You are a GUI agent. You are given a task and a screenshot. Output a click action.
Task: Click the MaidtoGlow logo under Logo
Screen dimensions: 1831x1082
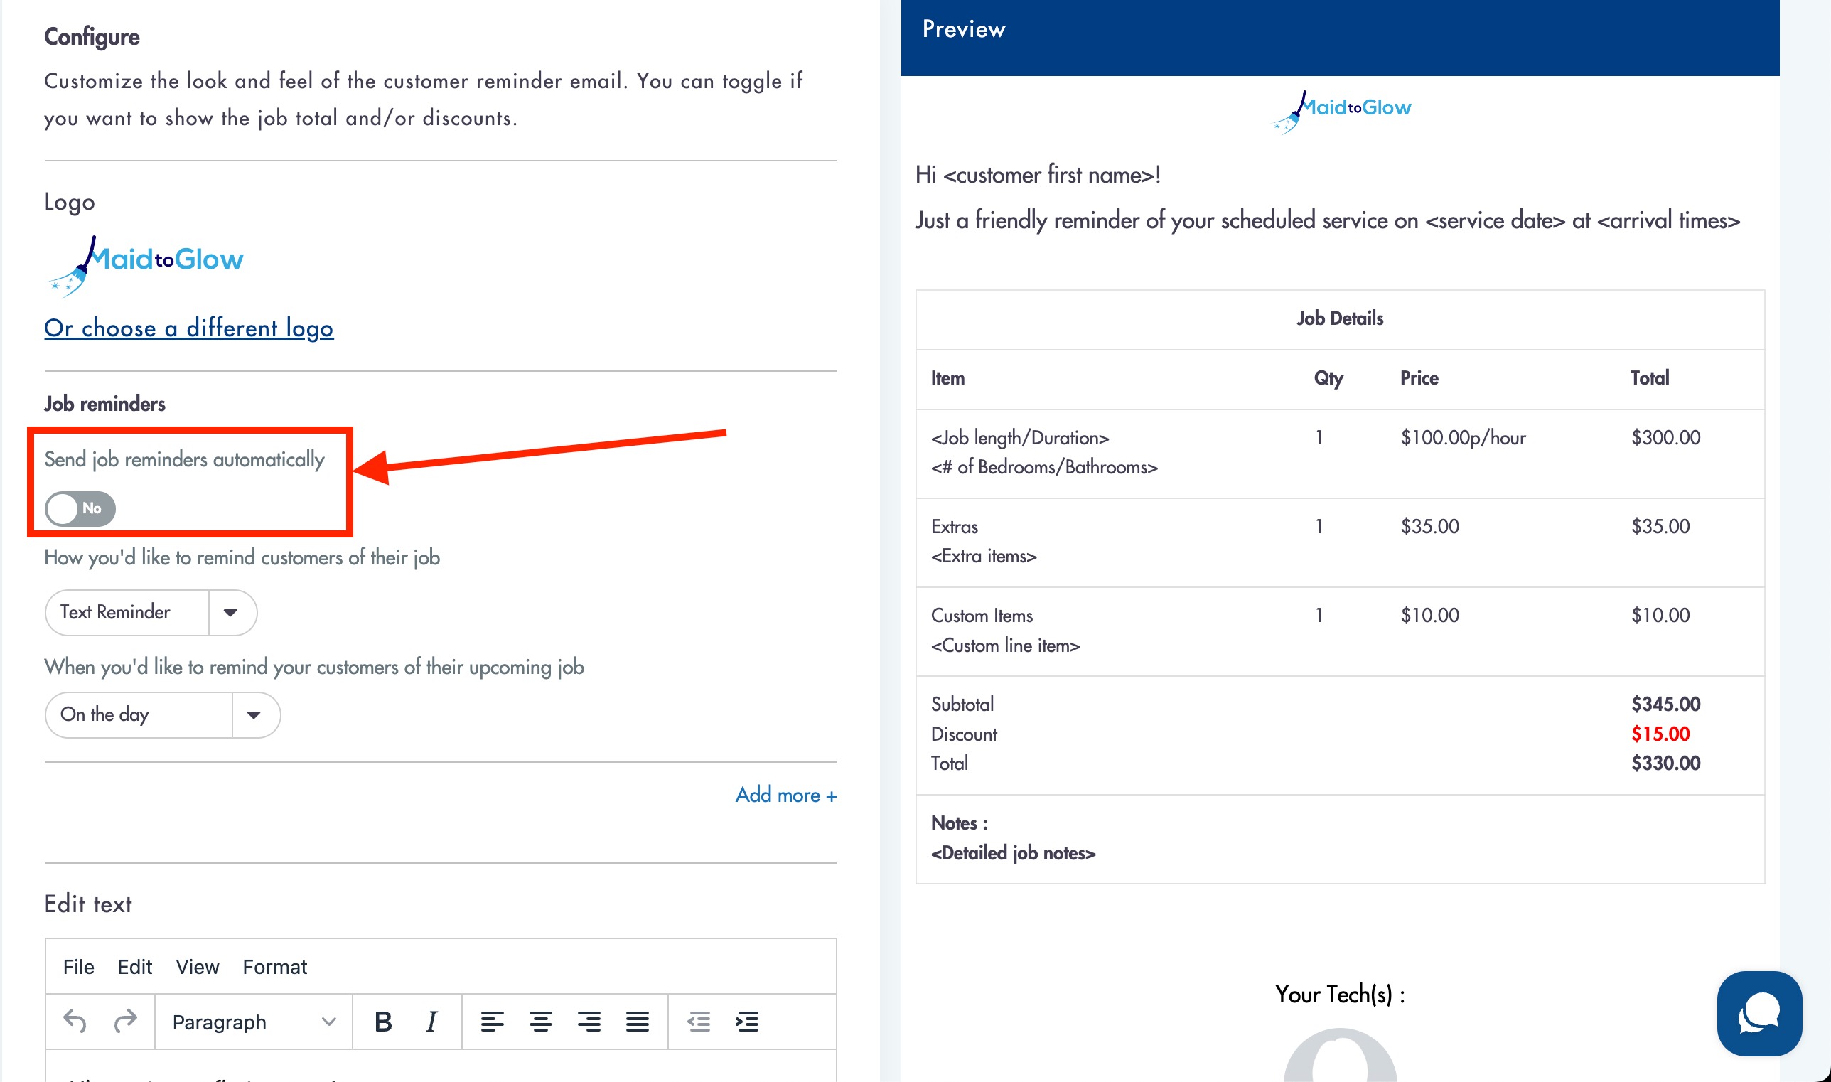coord(145,265)
